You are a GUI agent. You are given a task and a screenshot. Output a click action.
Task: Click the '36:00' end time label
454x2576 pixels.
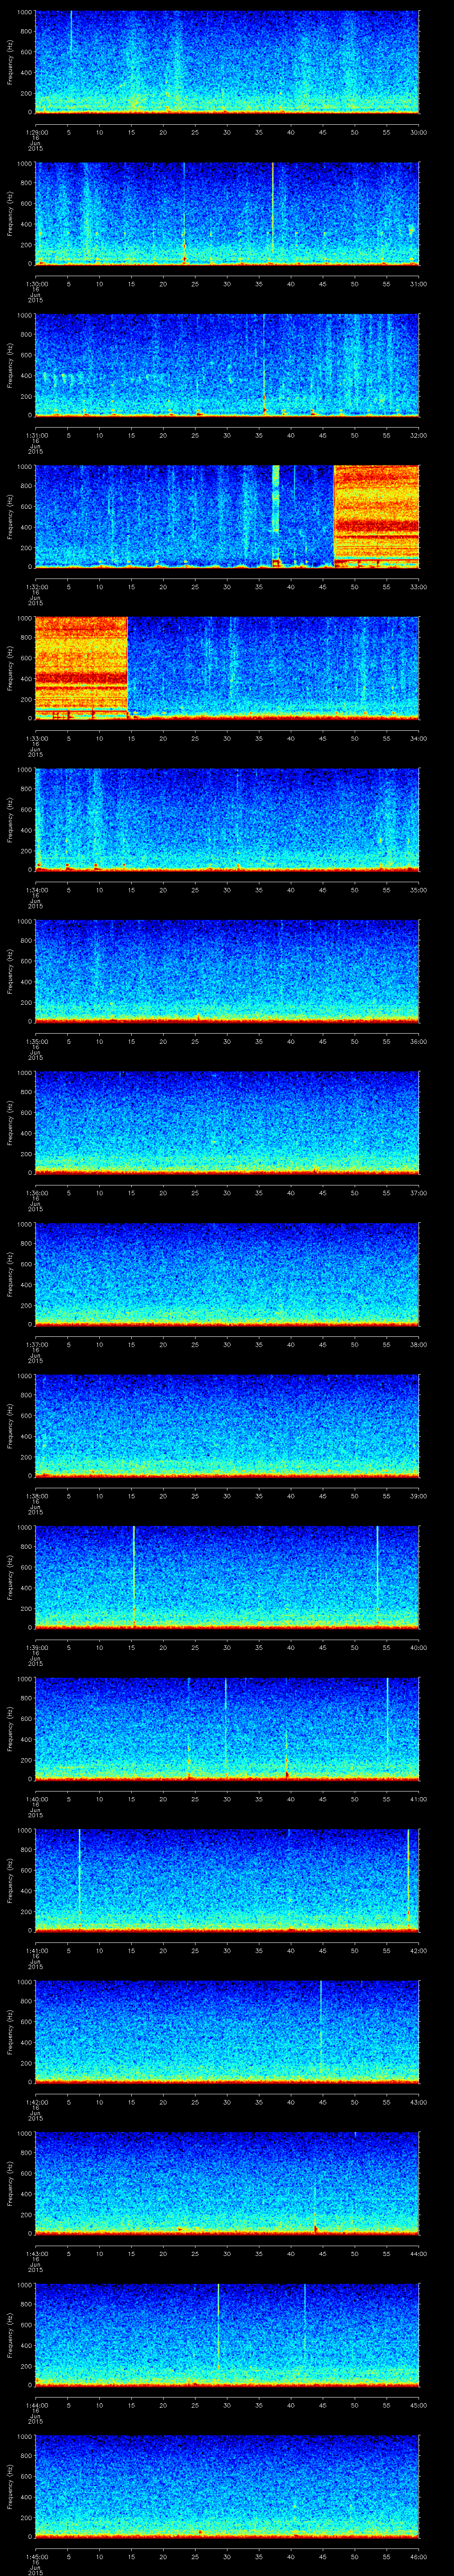tap(419, 1041)
